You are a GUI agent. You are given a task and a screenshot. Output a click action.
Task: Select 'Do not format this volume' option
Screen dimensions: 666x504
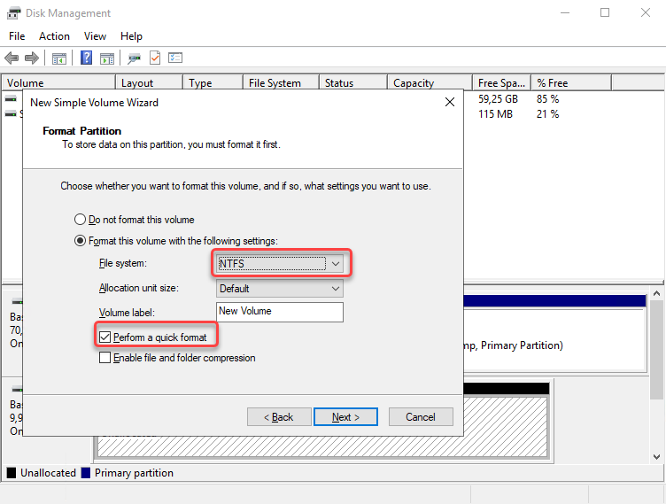(x=81, y=220)
